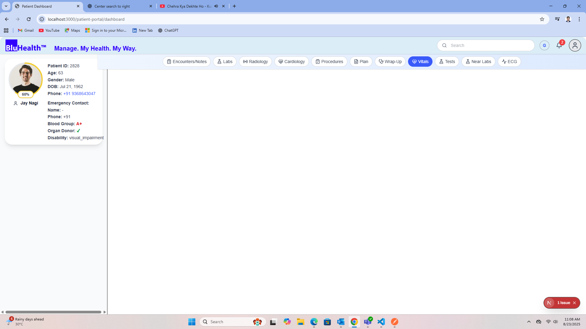Open the notifications bell icon
Image resolution: width=586 pixels, height=329 pixels.
[559, 46]
